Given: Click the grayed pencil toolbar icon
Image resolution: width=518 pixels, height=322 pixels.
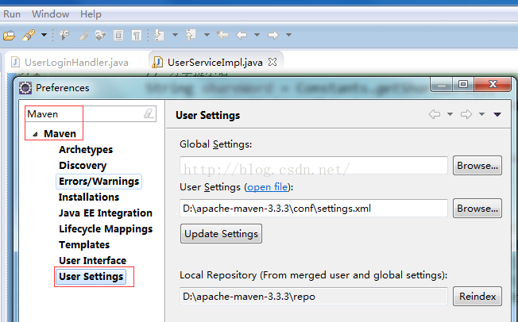Looking at the screenshot, I should click(x=83, y=35).
